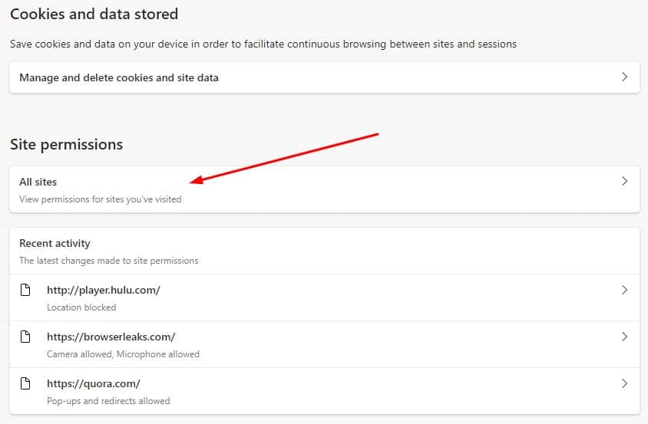Select the https://browserleaks.com/ link
This screenshot has width=648, height=424.
(x=111, y=337)
